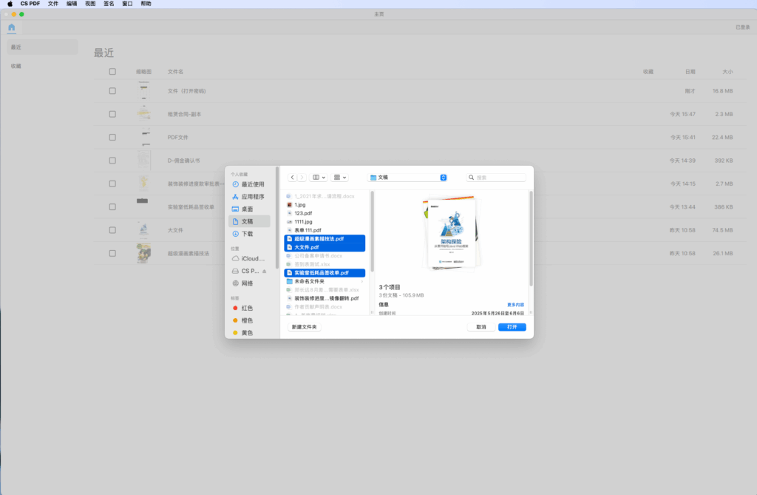The image size is (757, 495).
Task: Click 大小 column header
Action: tap(727, 72)
